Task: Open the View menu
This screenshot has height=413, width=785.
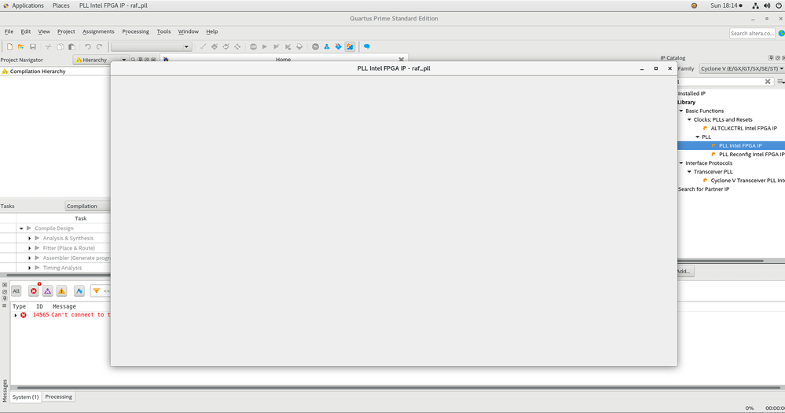Action: (44, 31)
